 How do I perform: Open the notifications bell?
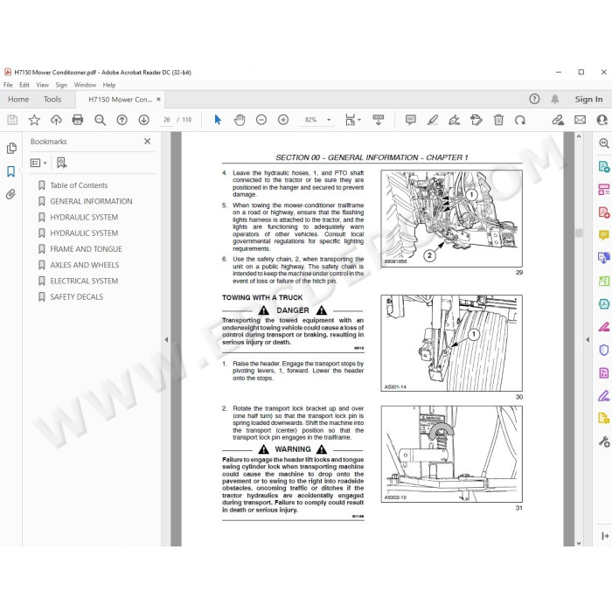coord(554,99)
